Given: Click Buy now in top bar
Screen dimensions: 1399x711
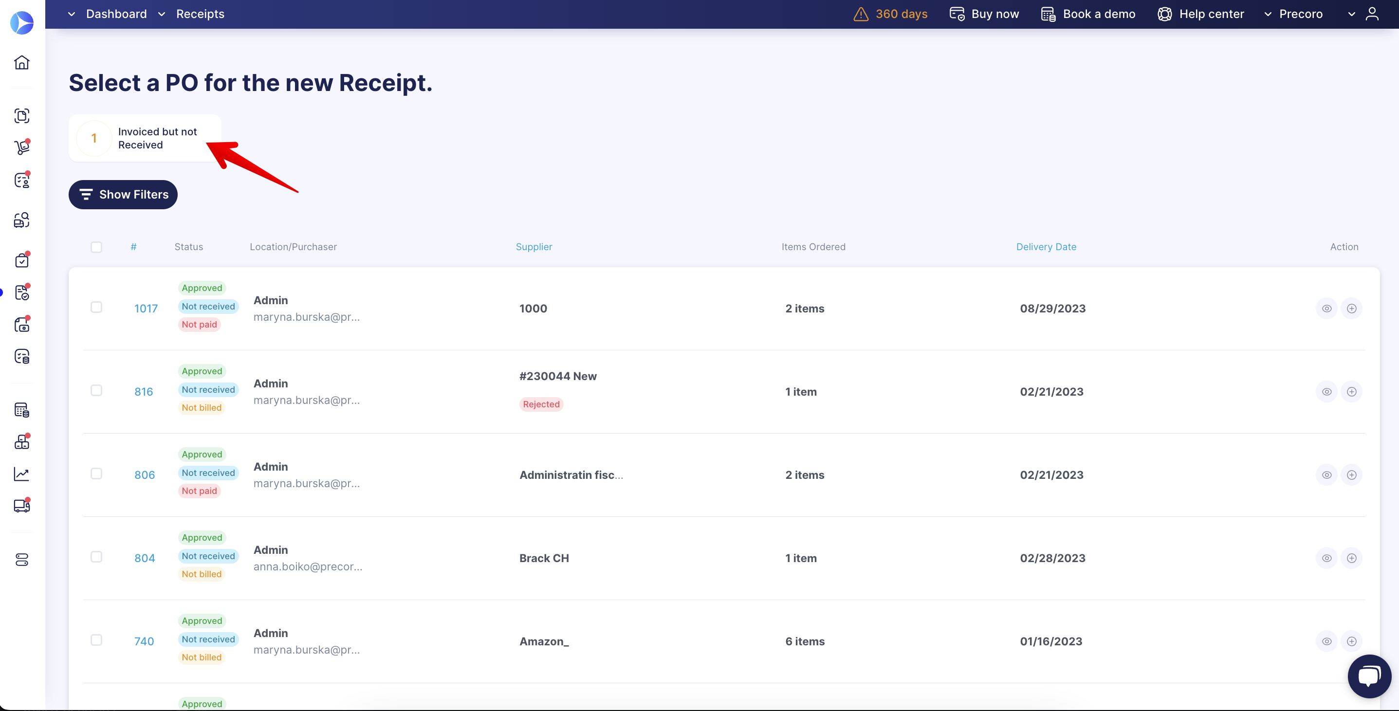Looking at the screenshot, I should 984,14.
